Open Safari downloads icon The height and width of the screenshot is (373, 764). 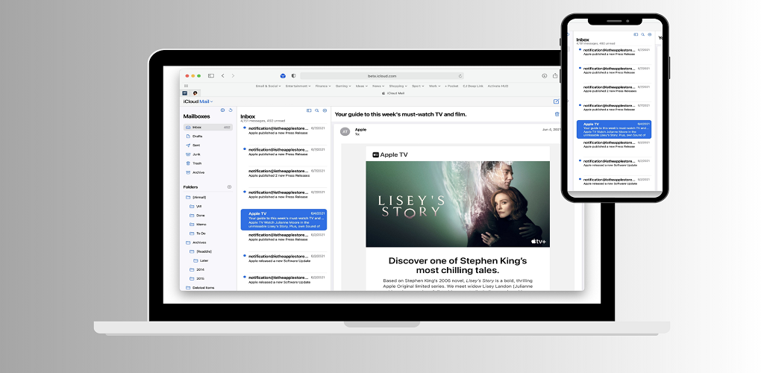click(x=544, y=76)
